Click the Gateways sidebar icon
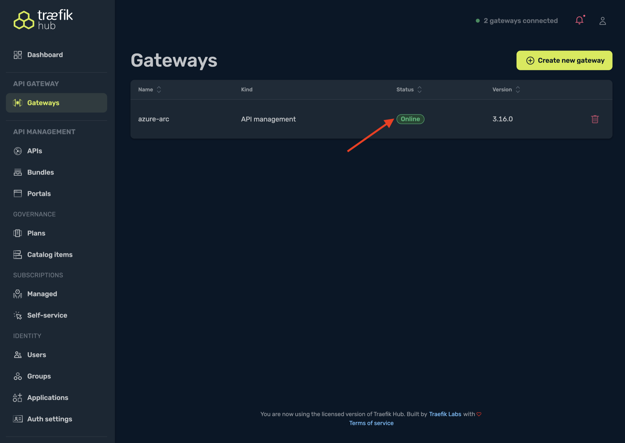Screen dimensions: 625x443 tap(18, 103)
